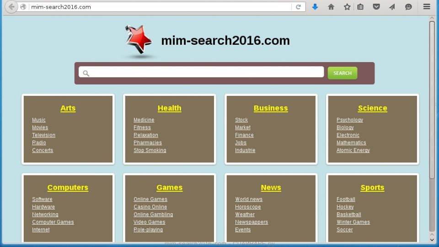Click the red star site logo
The image size is (439, 247).
pyautogui.click(x=138, y=40)
